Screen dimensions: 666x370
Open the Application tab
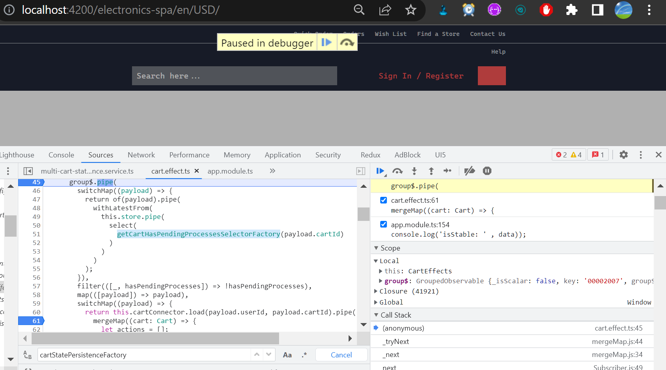pyautogui.click(x=283, y=155)
